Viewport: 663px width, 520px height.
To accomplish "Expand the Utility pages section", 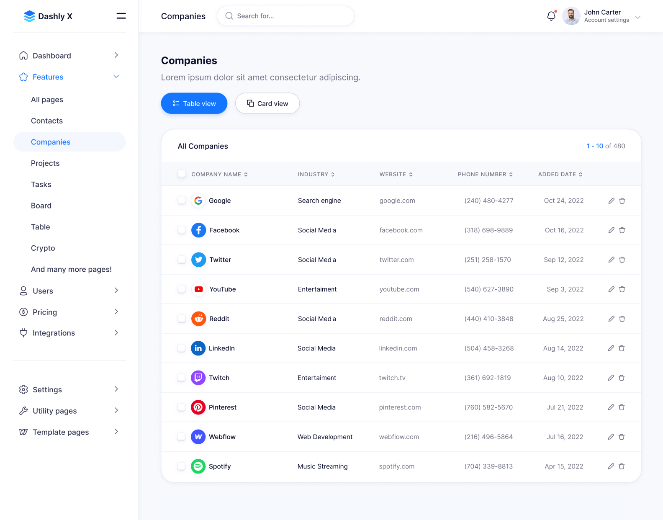I will (69, 411).
